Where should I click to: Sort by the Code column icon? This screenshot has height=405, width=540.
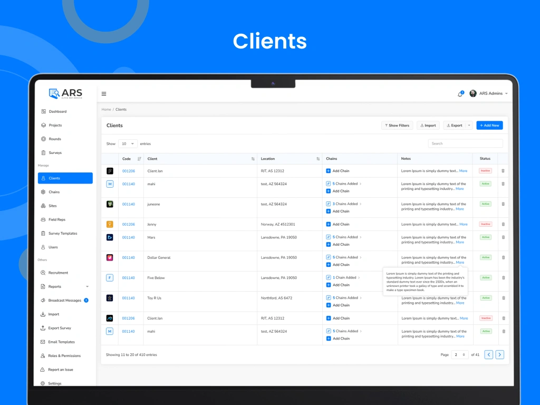pyautogui.click(x=139, y=159)
